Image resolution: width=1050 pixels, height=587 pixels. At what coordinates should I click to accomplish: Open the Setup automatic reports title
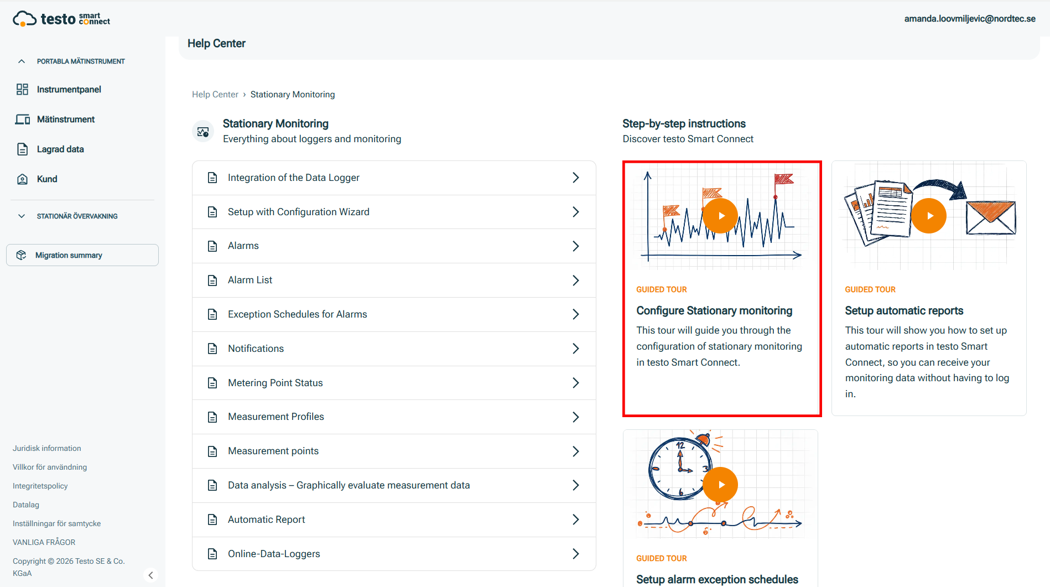pos(904,311)
